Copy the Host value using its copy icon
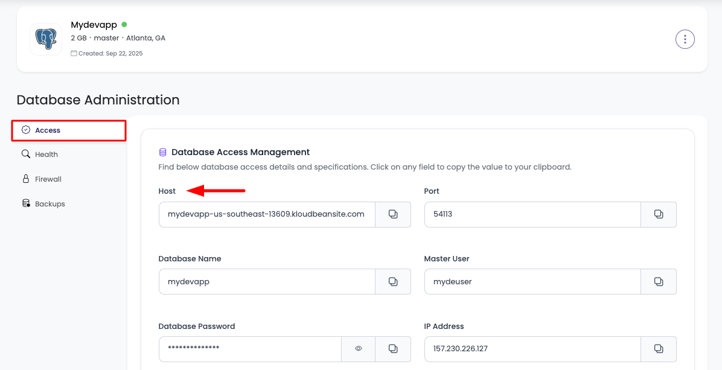Viewport: 722px width, 370px height. click(393, 214)
